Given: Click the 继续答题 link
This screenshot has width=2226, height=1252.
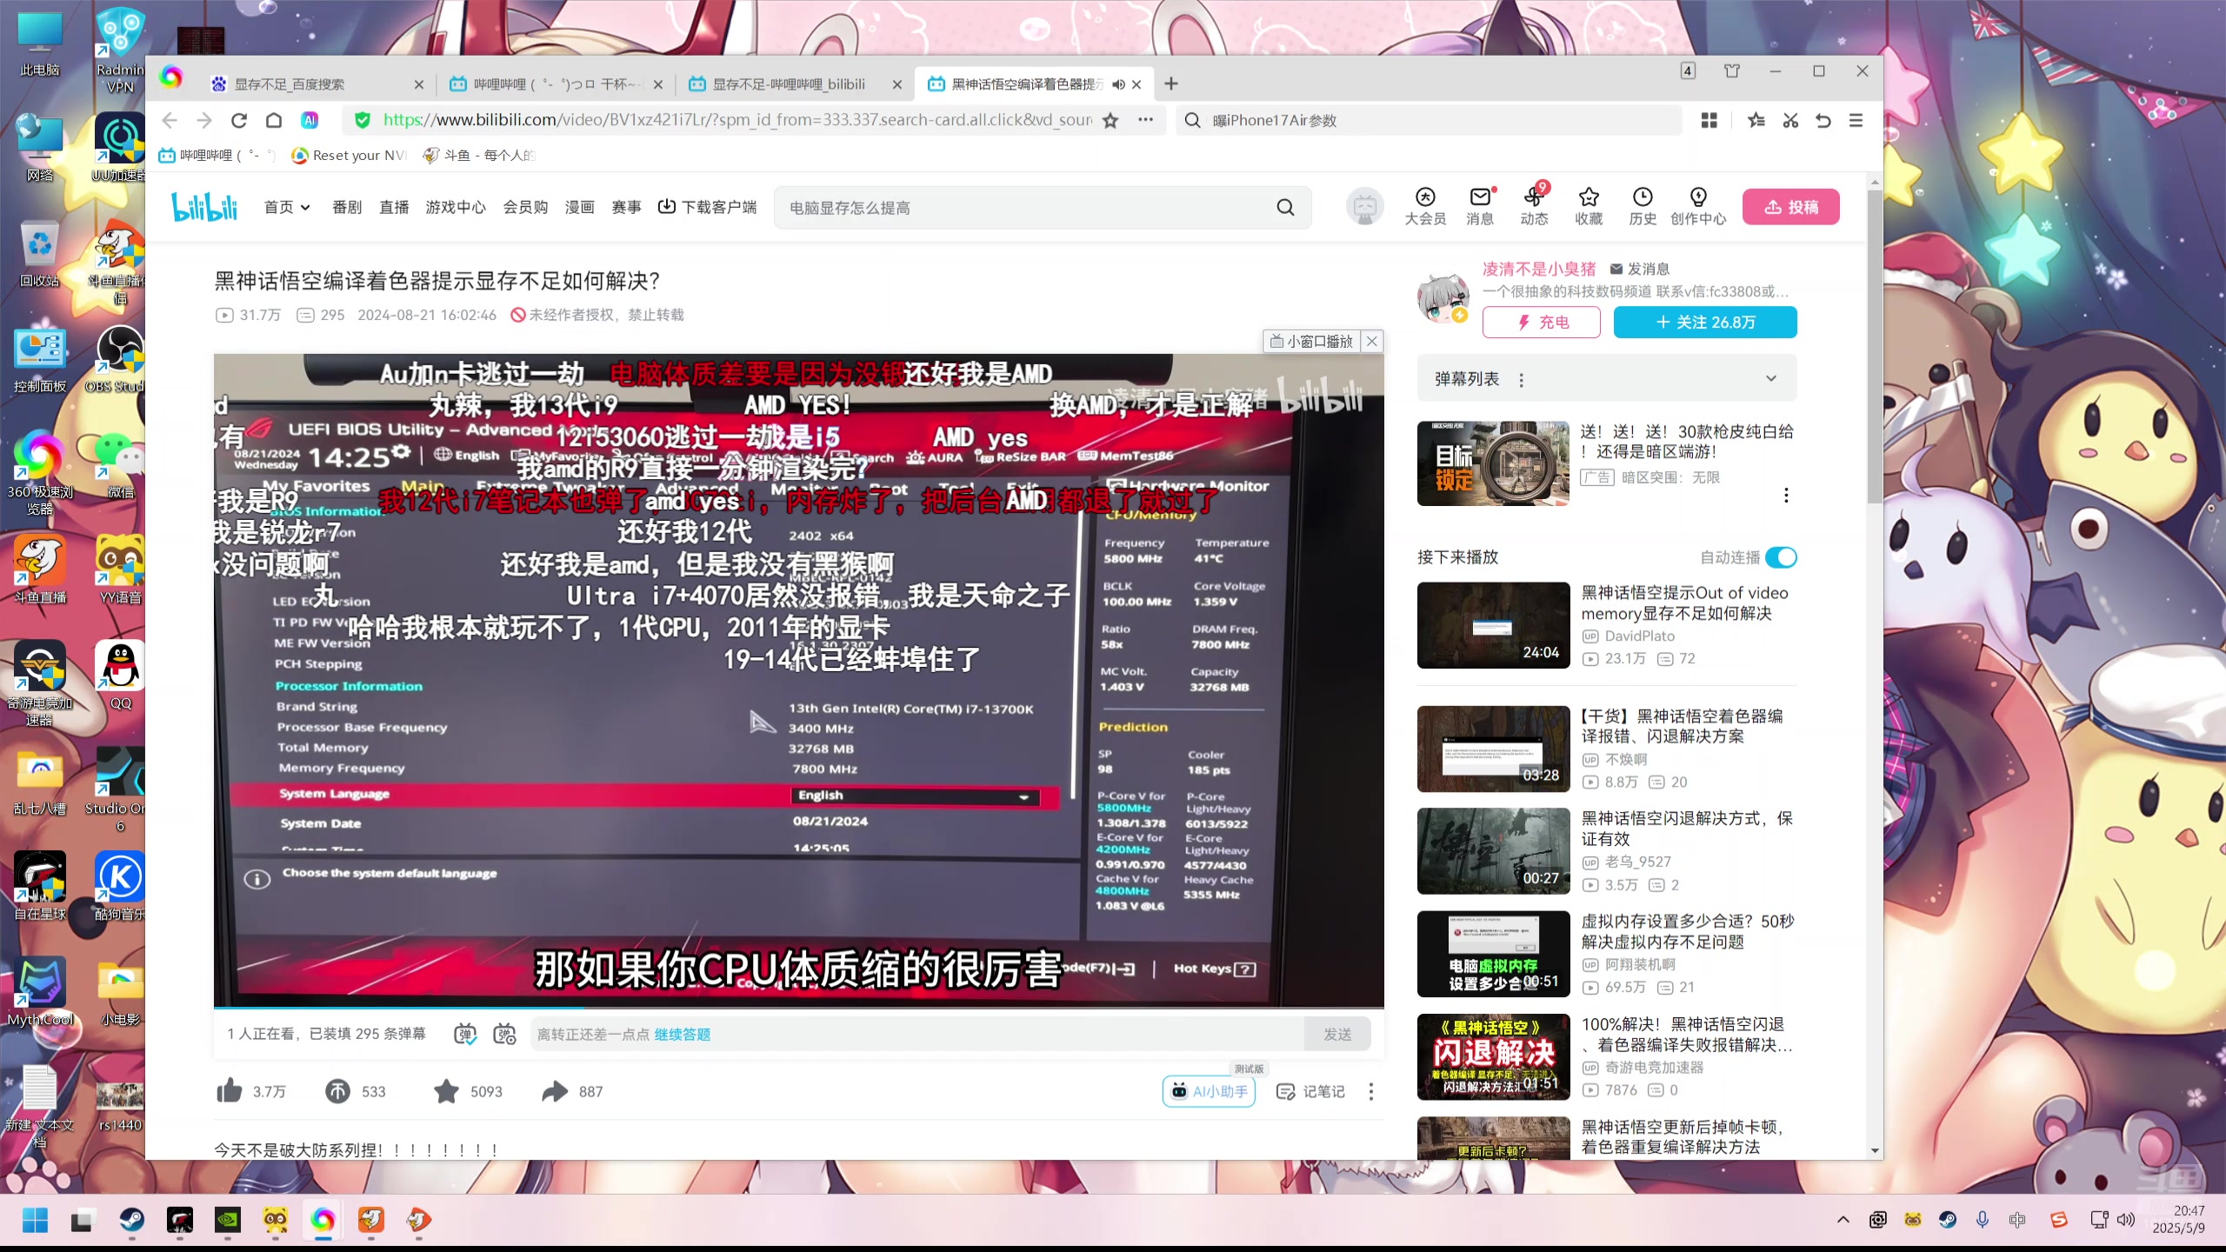Looking at the screenshot, I should point(683,1034).
